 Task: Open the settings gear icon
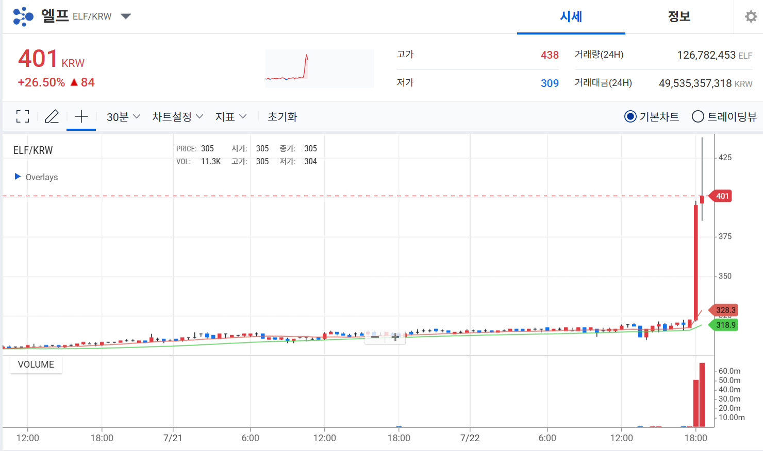(751, 16)
